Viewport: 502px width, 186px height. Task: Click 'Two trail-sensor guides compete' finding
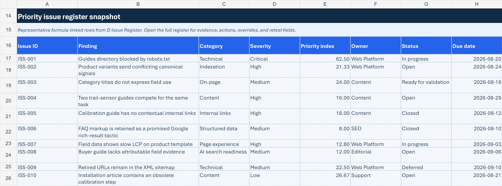138,101
